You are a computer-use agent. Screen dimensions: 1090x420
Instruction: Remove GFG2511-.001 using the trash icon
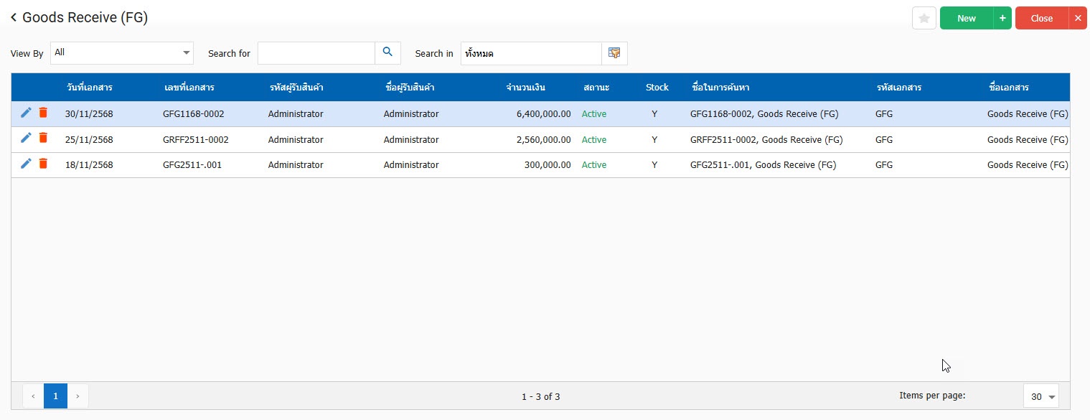click(x=43, y=164)
